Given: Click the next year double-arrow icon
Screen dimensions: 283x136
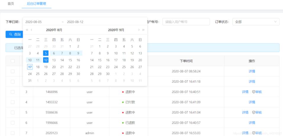Looking at the screenshot, I should [143, 30].
